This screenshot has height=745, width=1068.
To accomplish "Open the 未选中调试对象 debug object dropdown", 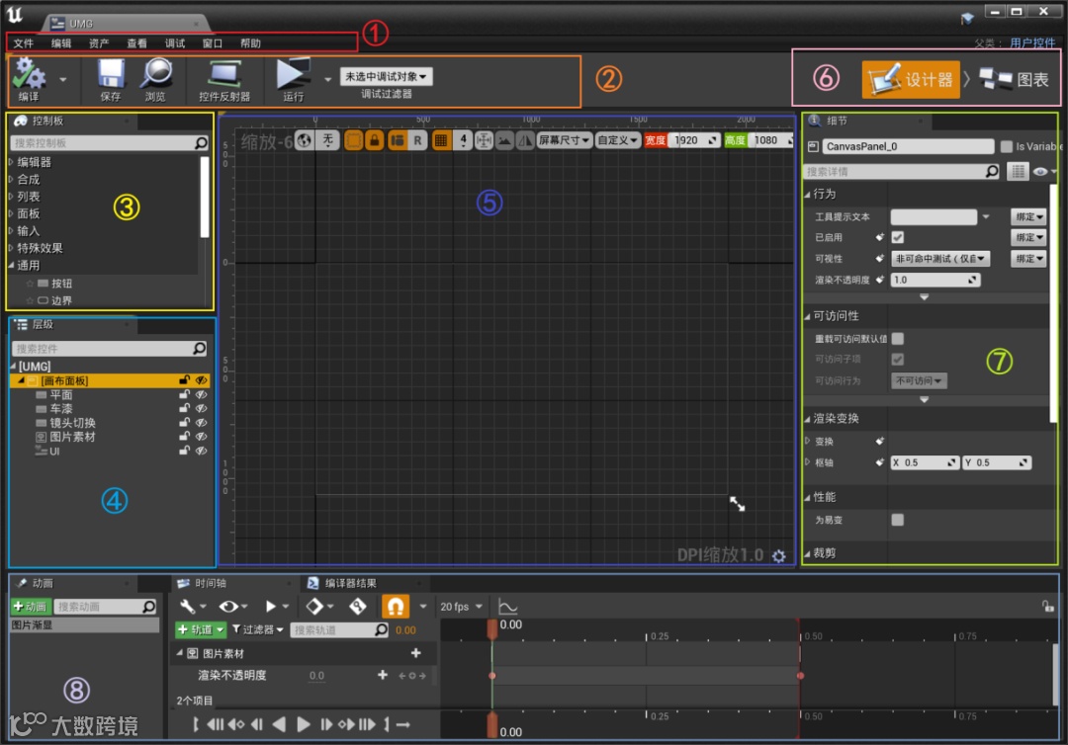I will pyautogui.click(x=386, y=76).
